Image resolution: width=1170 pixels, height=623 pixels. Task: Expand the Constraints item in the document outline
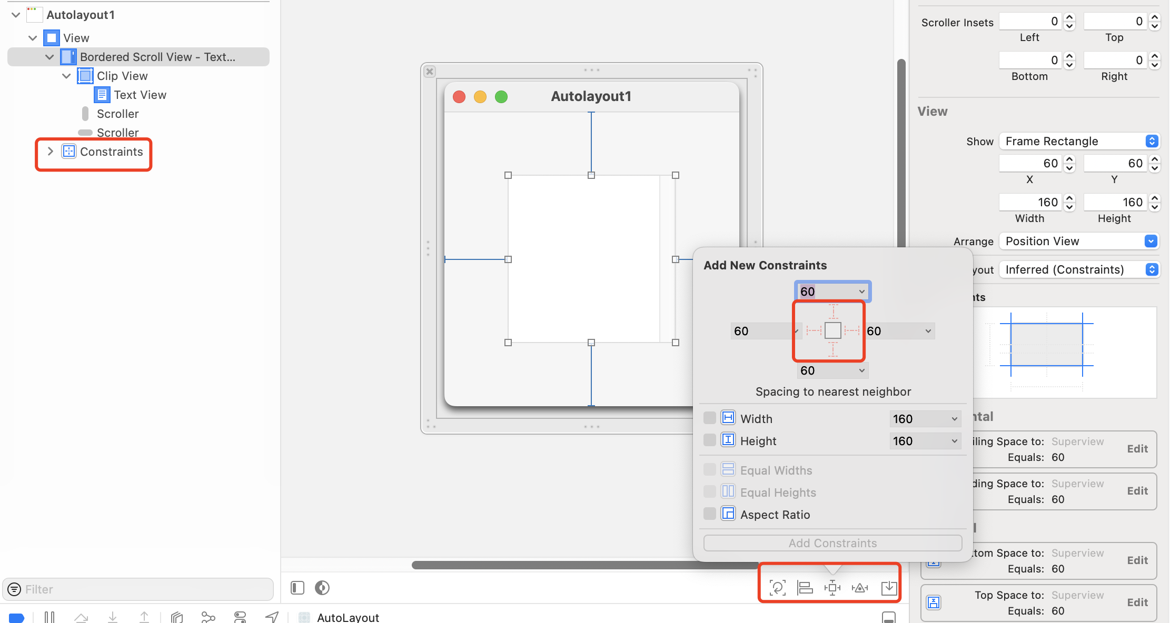coord(50,152)
